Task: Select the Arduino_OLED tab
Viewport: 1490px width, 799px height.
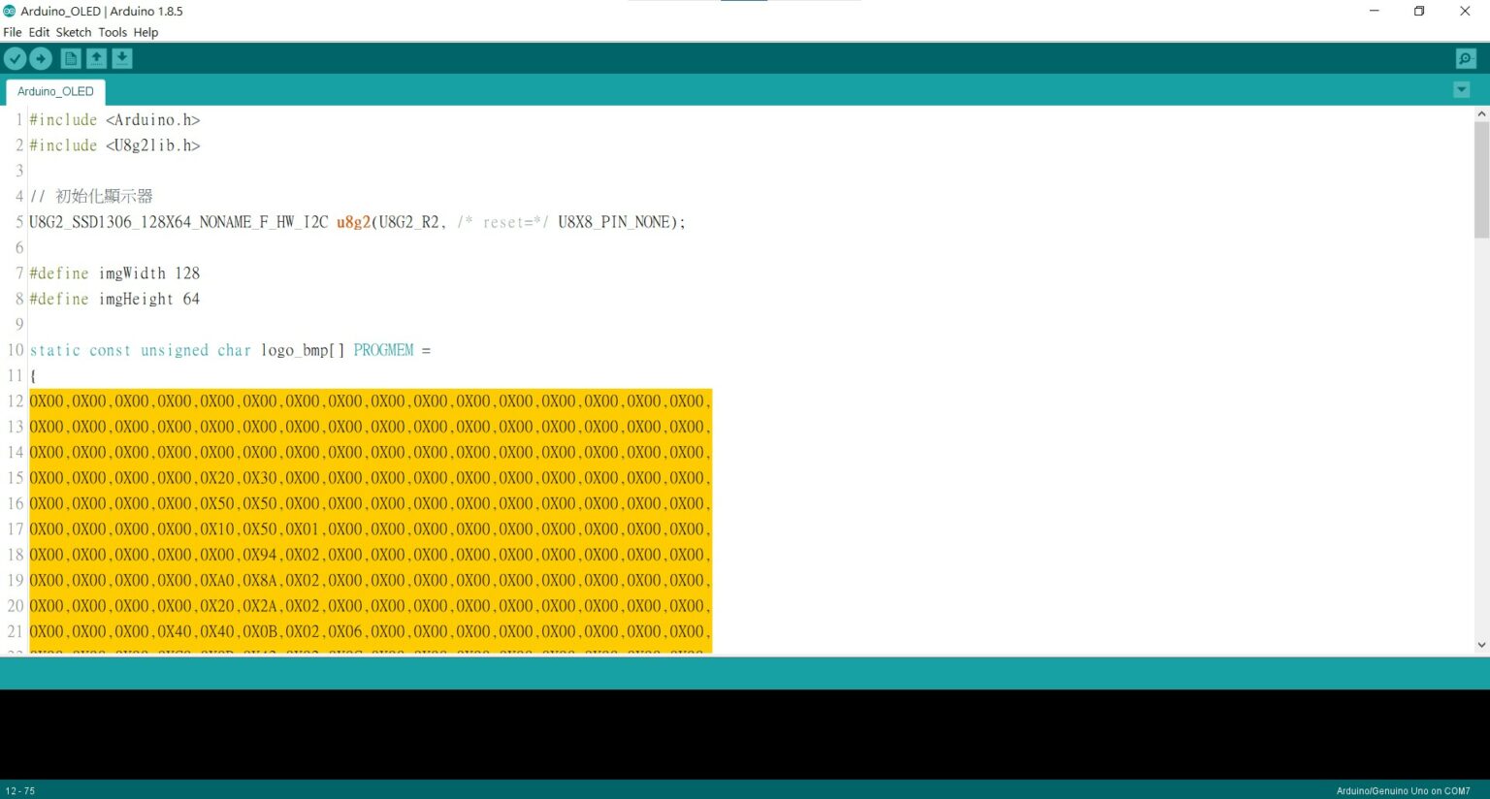Action: (x=55, y=91)
